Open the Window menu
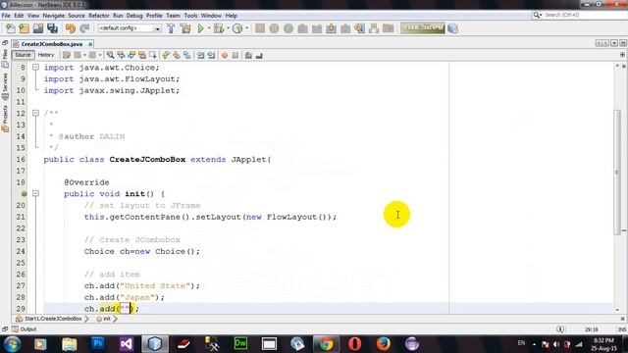628x353 pixels. [x=211, y=16]
